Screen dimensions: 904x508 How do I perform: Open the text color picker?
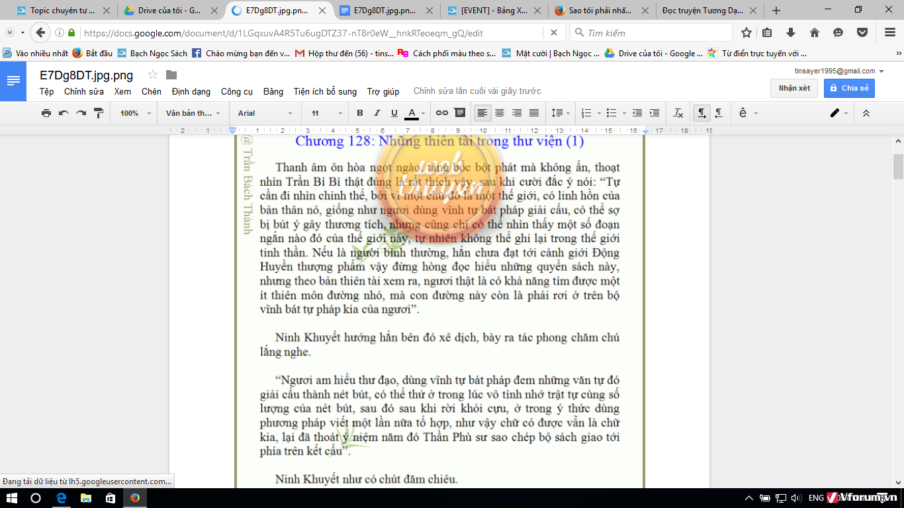(415, 113)
